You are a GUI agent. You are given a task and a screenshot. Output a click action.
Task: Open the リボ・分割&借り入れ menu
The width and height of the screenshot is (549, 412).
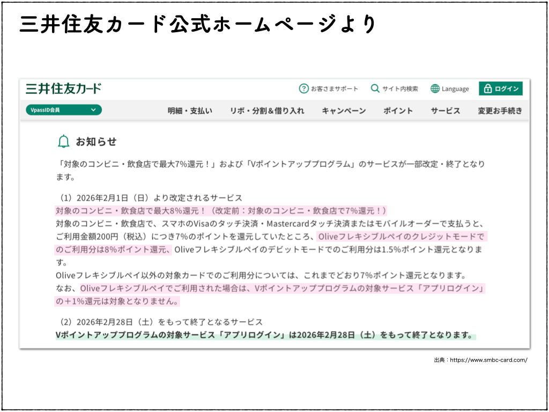[x=267, y=111]
